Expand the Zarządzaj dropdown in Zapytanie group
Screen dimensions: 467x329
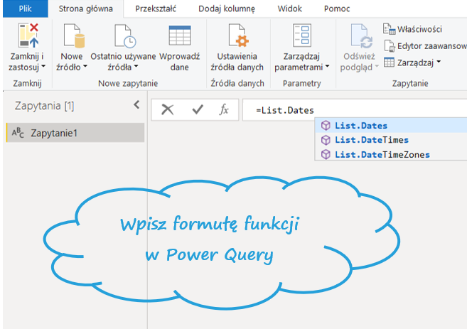tap(414, 63)
